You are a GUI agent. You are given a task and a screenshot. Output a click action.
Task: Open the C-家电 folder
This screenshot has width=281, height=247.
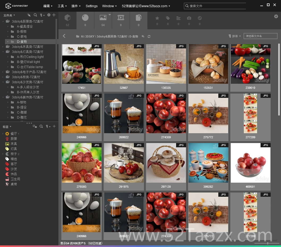pyautogui.click(x=22, y=37)
